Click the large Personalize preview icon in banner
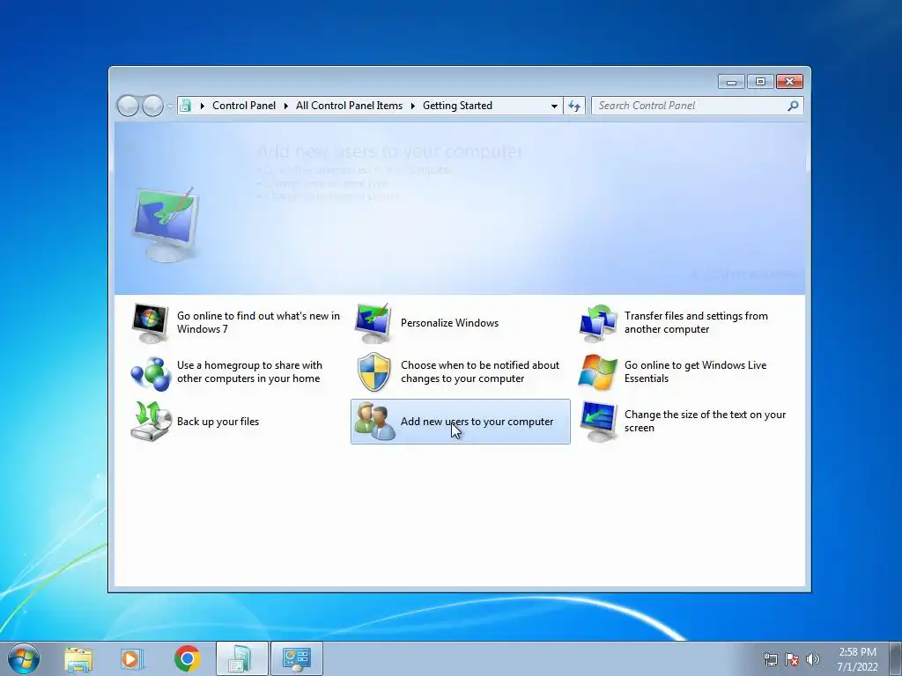This screenshot has height=676, width=902. pyautogui.click(x=166, y=224)
